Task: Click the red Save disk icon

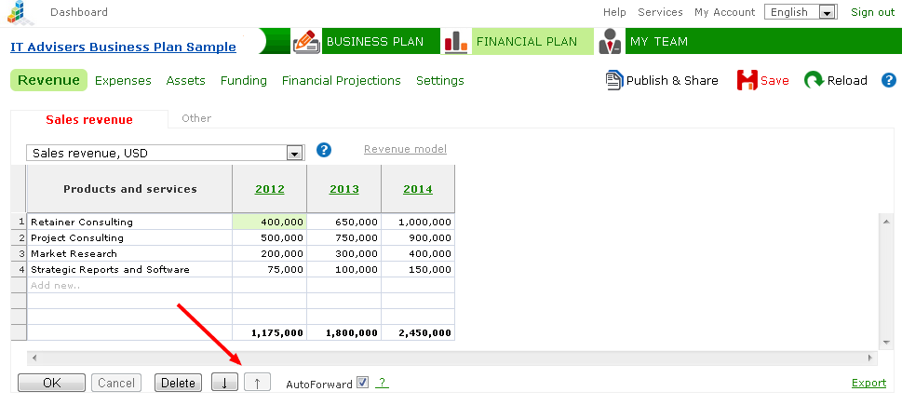Action: pos(747,81)
